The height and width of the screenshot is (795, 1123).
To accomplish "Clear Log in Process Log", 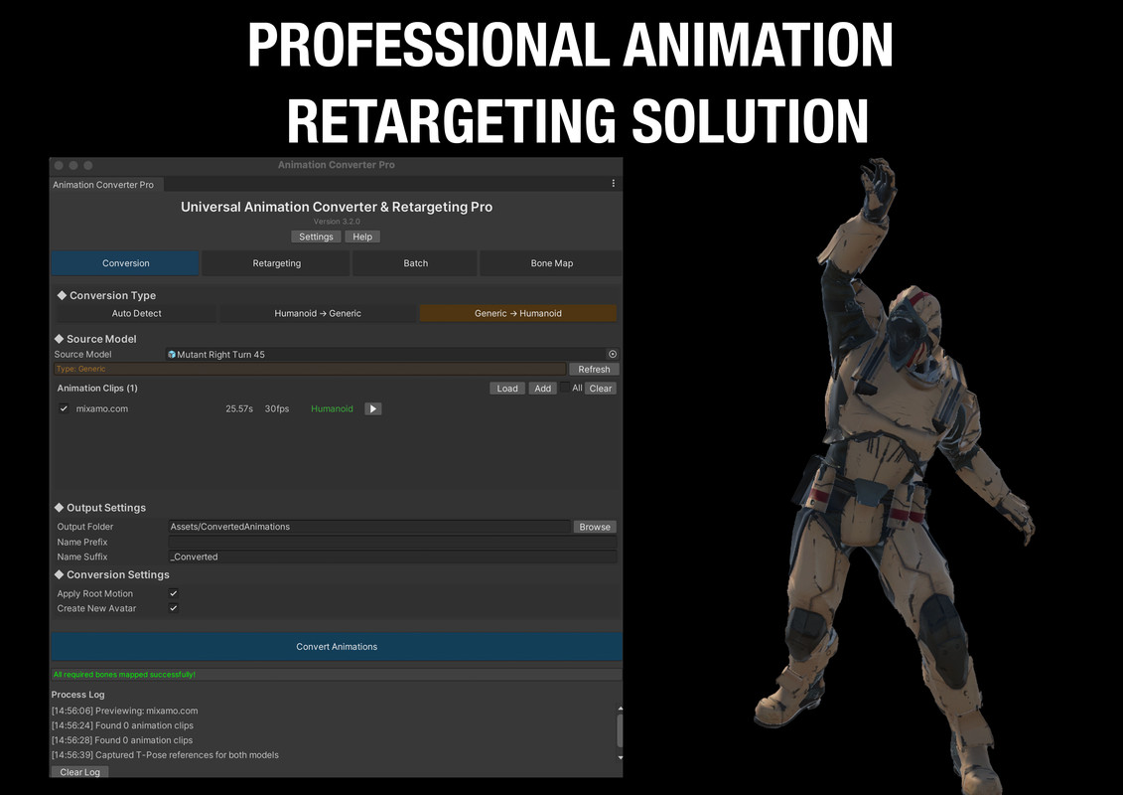I will pyautogui.click(x=79, y=772).
